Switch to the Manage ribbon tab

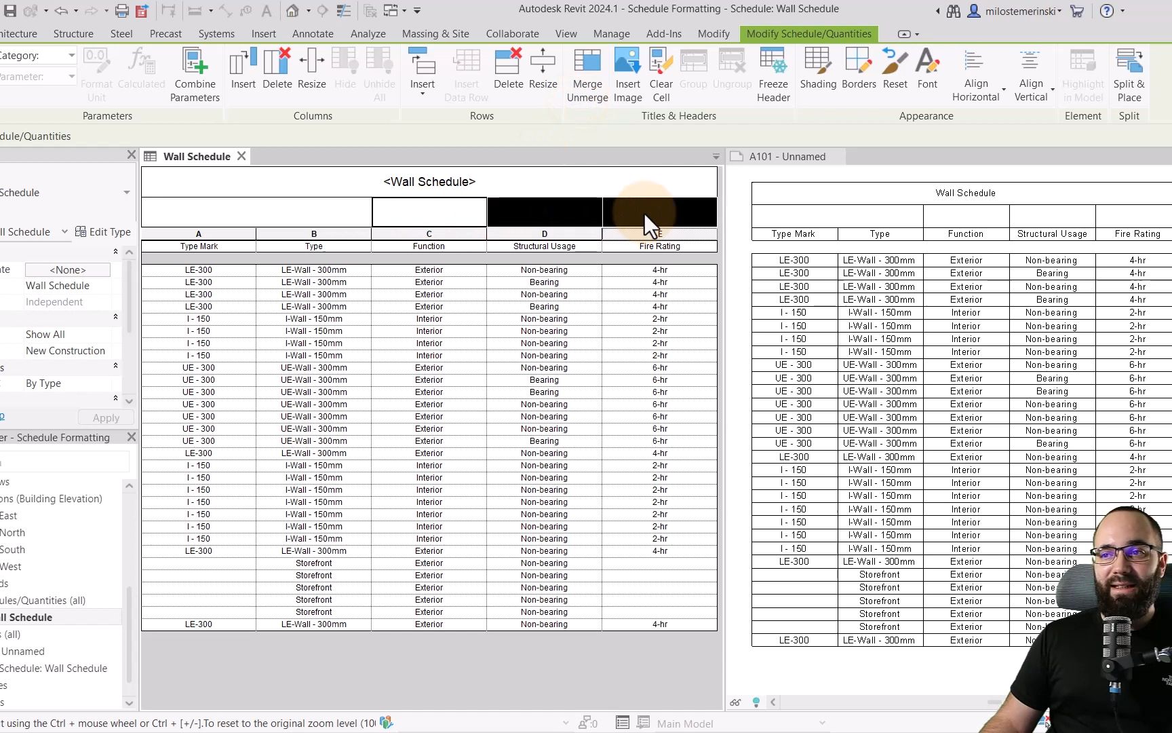coord(611,33)
